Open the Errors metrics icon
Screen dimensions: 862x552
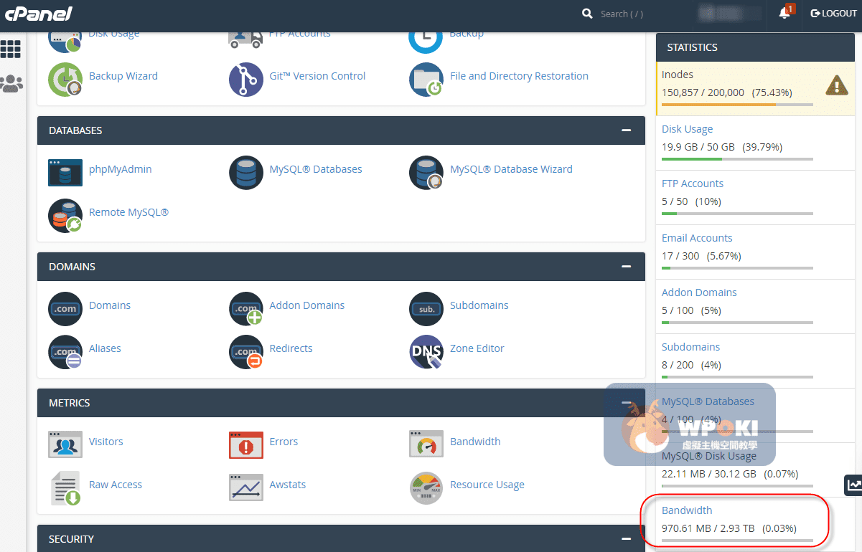pyautogui.click(x=246, y=444)
